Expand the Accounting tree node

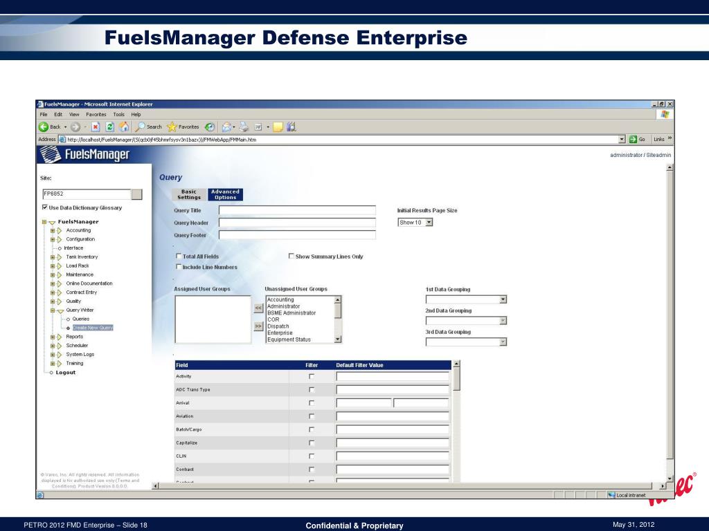(53, 230)
